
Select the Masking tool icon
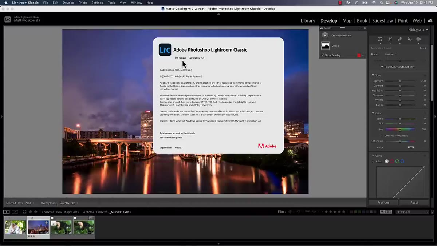pos(418,39)
